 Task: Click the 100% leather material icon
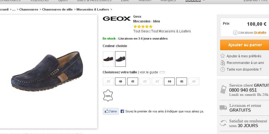(x=108, y=96)
